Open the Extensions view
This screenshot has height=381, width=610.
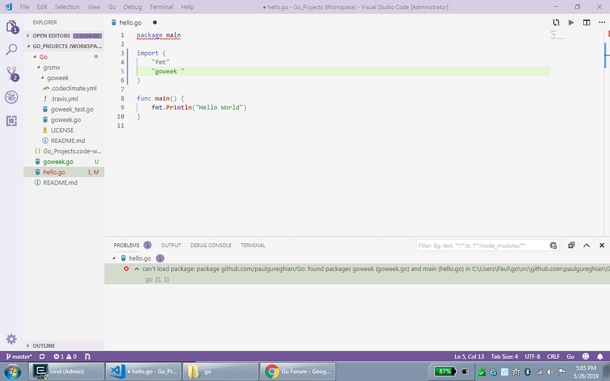pyautogui.click(x=11, y=121)
